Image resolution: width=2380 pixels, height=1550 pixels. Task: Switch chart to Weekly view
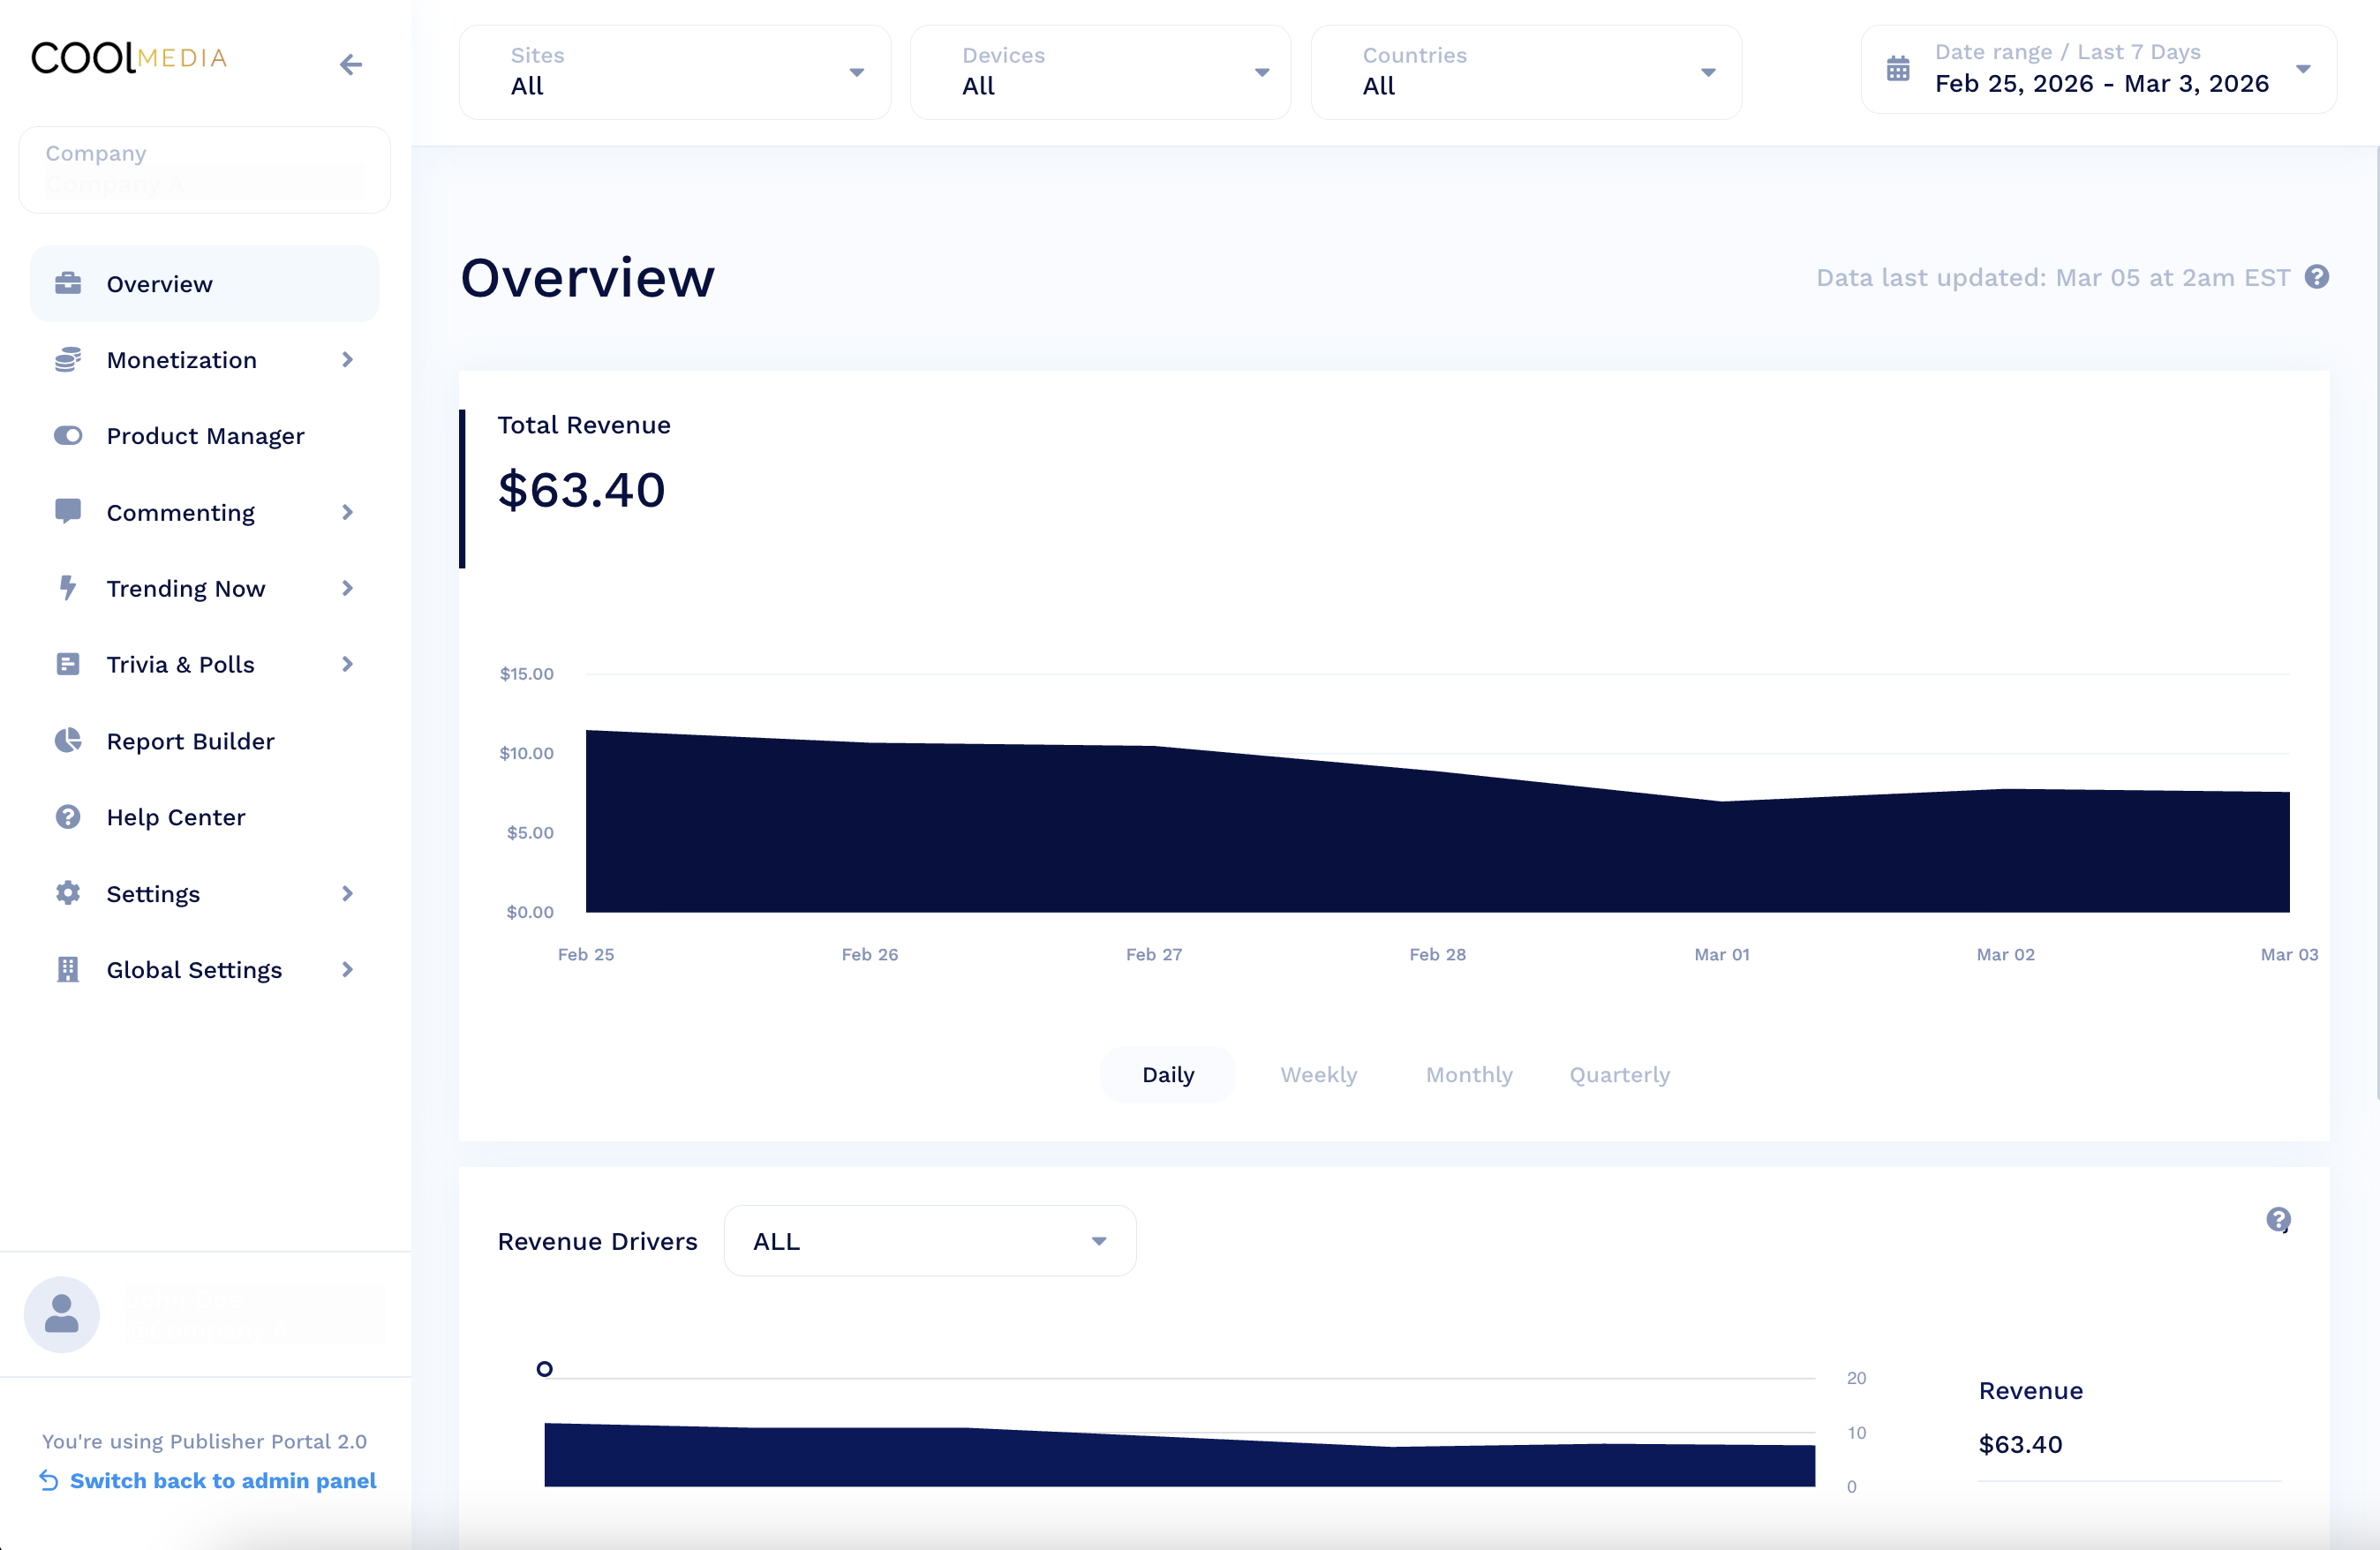pyautogui.click(x=1318, y=1075)
